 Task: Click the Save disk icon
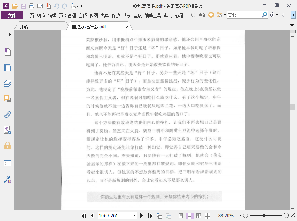tap(23, 6)
